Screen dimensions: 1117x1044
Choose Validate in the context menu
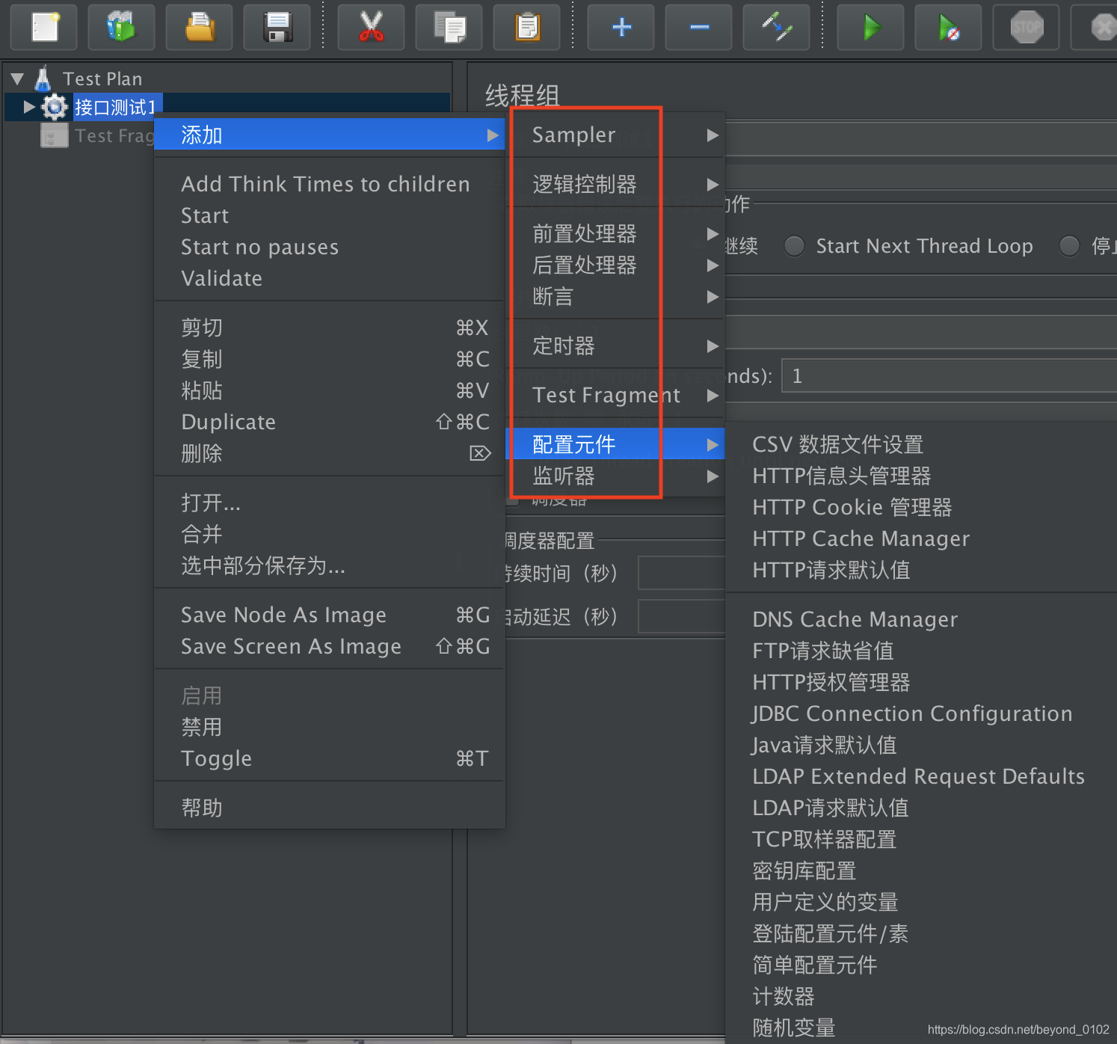click(329, 279)
